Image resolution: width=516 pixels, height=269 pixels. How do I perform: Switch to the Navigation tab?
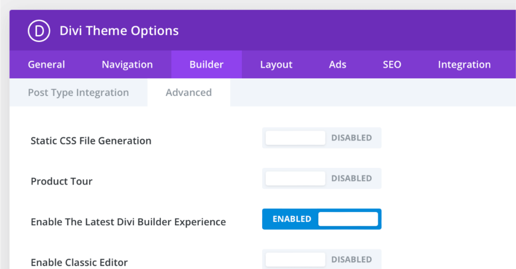click(x=127, y=64)
